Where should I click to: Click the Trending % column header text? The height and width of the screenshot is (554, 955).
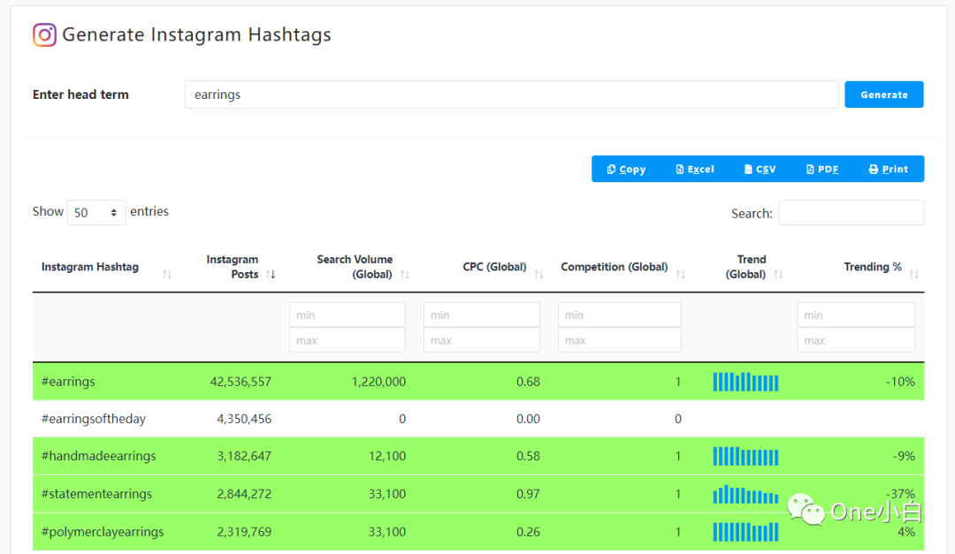click(872, 267)
